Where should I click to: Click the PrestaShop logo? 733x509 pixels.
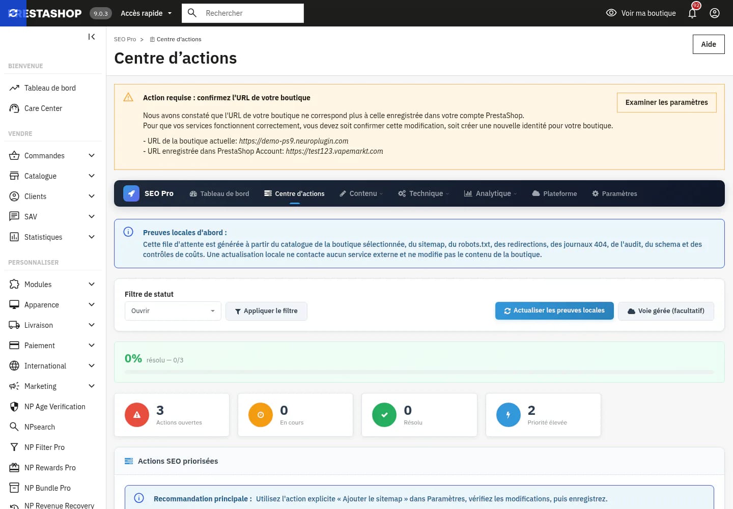[45, 13]
